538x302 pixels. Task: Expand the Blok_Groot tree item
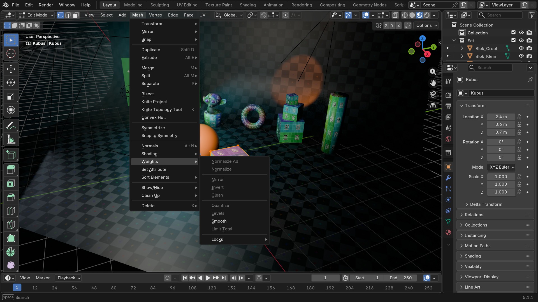[x=462, y=48]
